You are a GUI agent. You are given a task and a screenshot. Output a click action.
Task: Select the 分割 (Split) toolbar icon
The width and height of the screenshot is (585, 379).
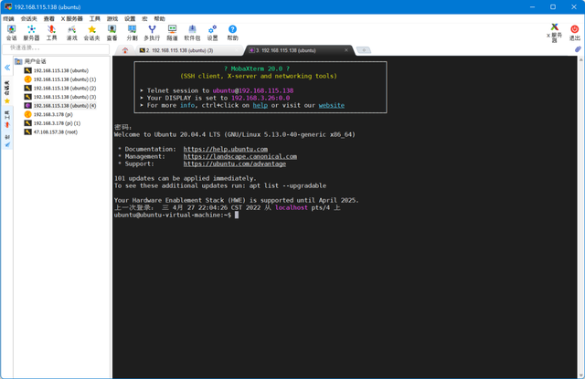coord(132,33)
